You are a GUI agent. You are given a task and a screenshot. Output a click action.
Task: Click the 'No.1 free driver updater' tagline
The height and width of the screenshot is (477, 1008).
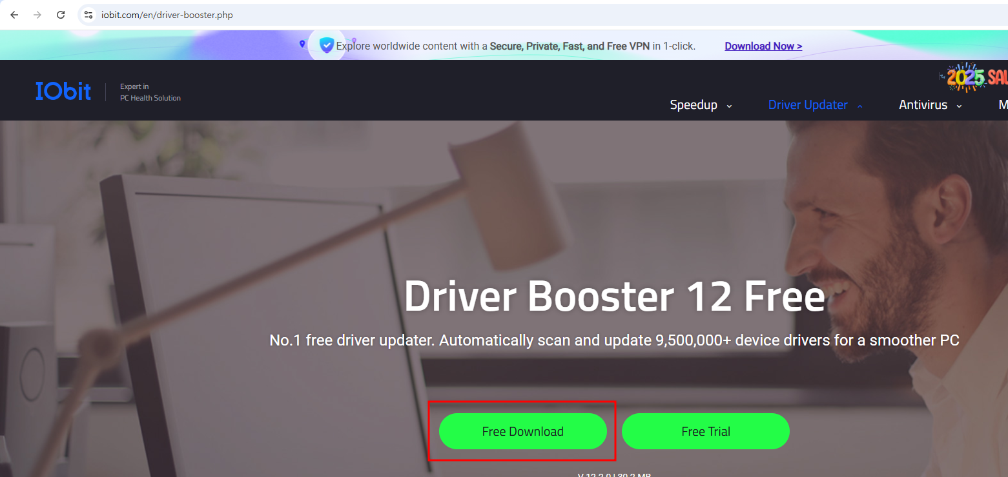coord(614,340)
